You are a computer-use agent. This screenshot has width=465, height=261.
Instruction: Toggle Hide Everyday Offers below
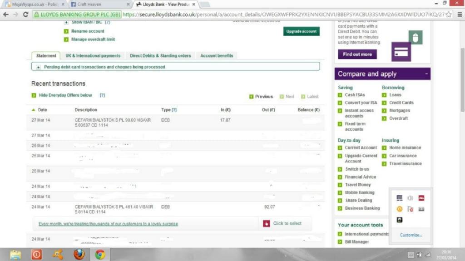(x=65, y=95)
